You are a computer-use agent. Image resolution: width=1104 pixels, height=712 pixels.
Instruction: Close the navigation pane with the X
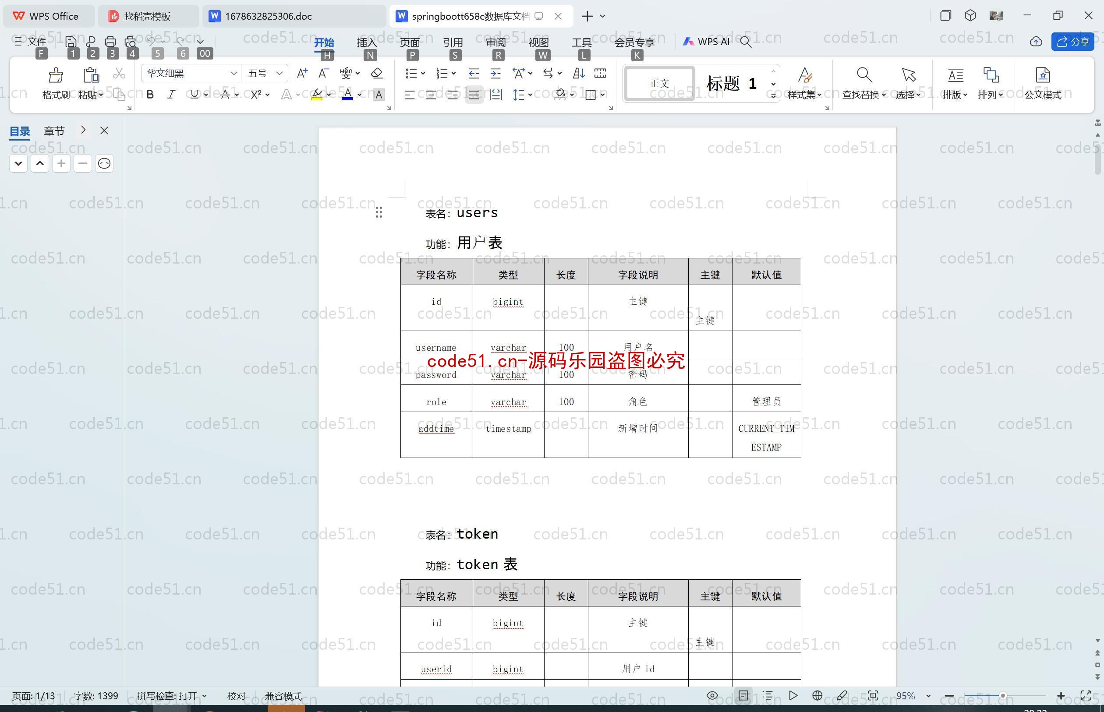tap(104, 131)
